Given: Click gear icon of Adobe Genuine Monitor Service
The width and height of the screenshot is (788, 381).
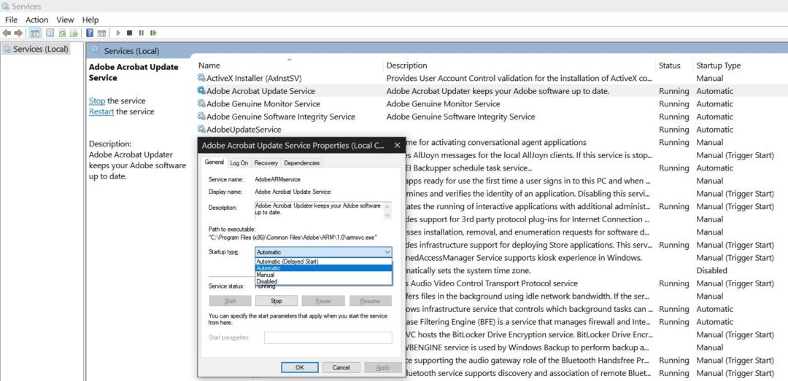Looking at the screenshot, I should pyautogui.click(x=201, y=103).
